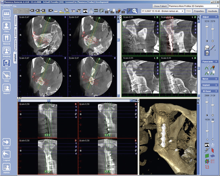Screen dimensions: 220x176
Task: Open the Report module icon
Action: tap(6, 88)
